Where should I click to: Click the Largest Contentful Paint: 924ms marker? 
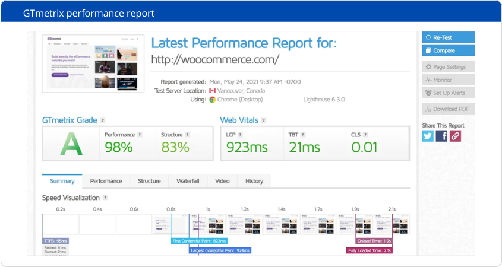click(220, 250)
